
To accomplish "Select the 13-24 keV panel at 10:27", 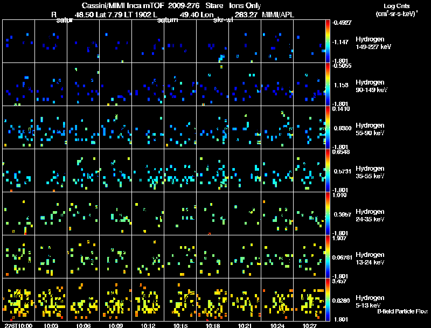I will [309, 256].
